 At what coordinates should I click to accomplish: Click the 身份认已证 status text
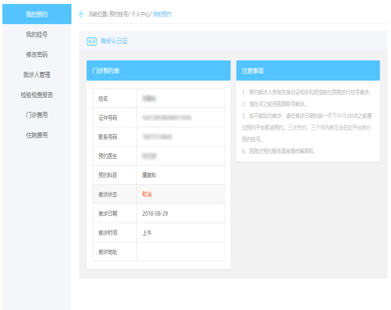click(114, 41)
